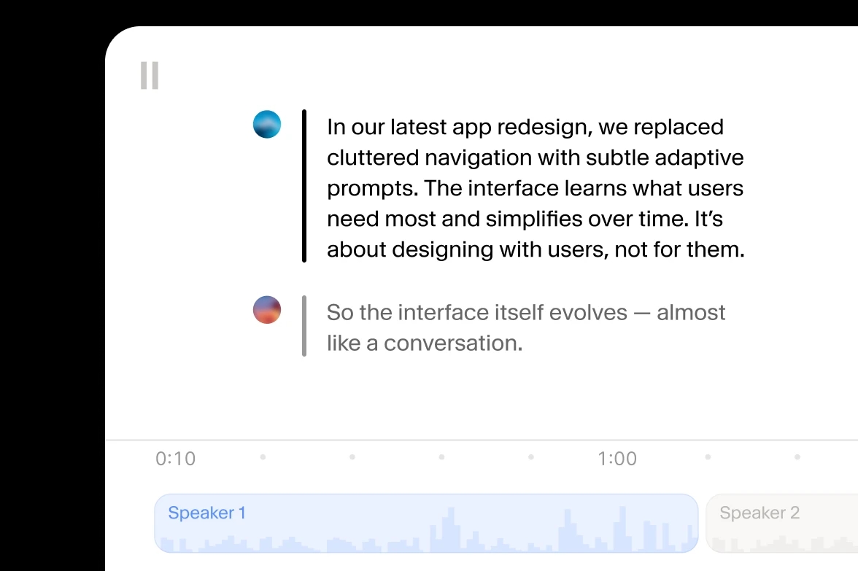Click the third tick dot after 0:10
This screenshot has width=858, height=571.
pos(441,457)
